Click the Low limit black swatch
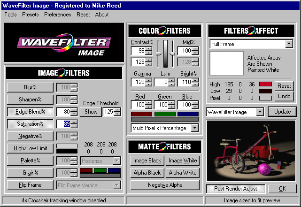The height and width of the screenshot is (207, 301). click(67, 151)
